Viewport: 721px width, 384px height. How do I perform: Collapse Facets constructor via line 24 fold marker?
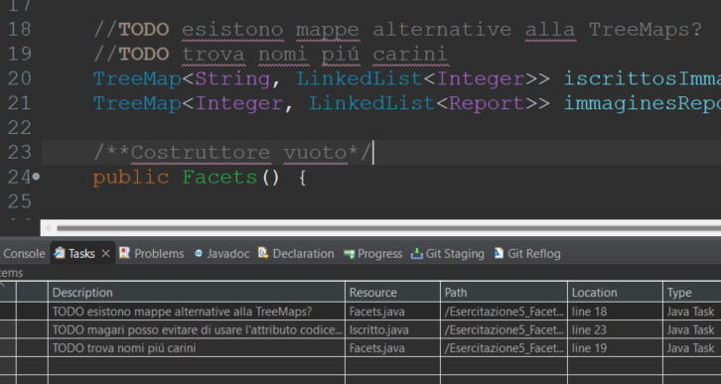[x=37, y=177]
